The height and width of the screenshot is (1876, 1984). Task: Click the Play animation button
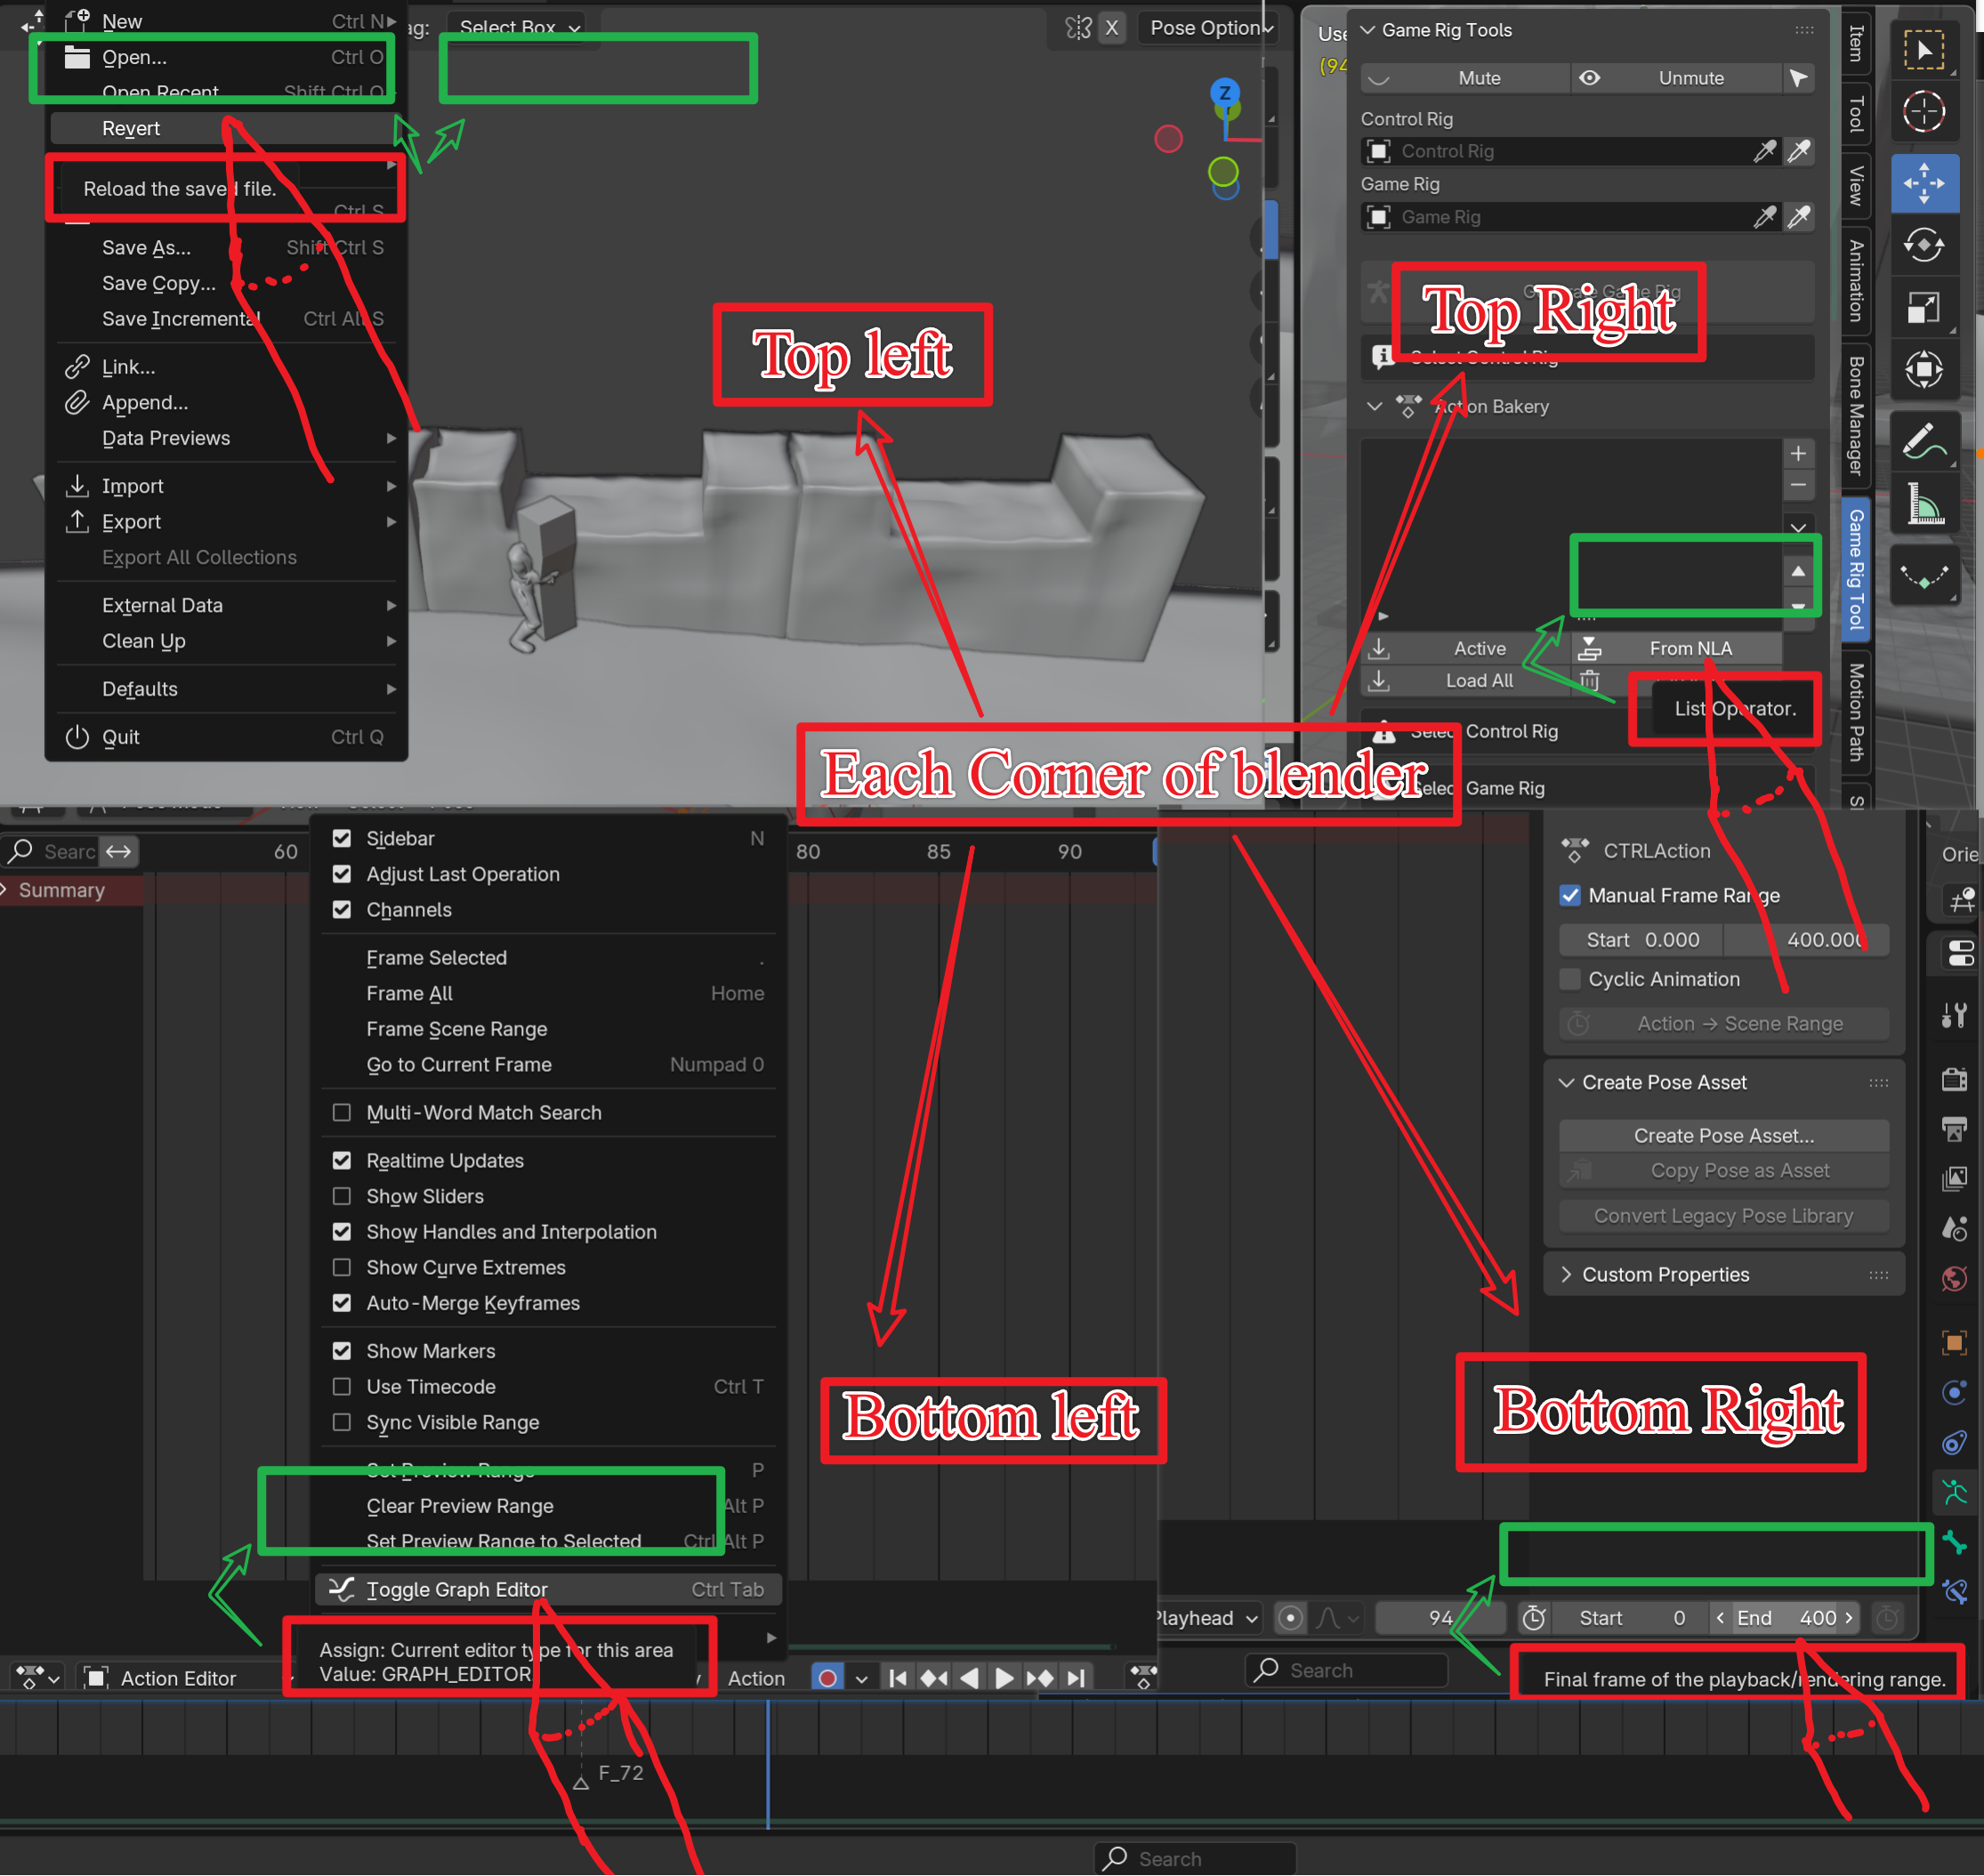click(1004, 1678)
